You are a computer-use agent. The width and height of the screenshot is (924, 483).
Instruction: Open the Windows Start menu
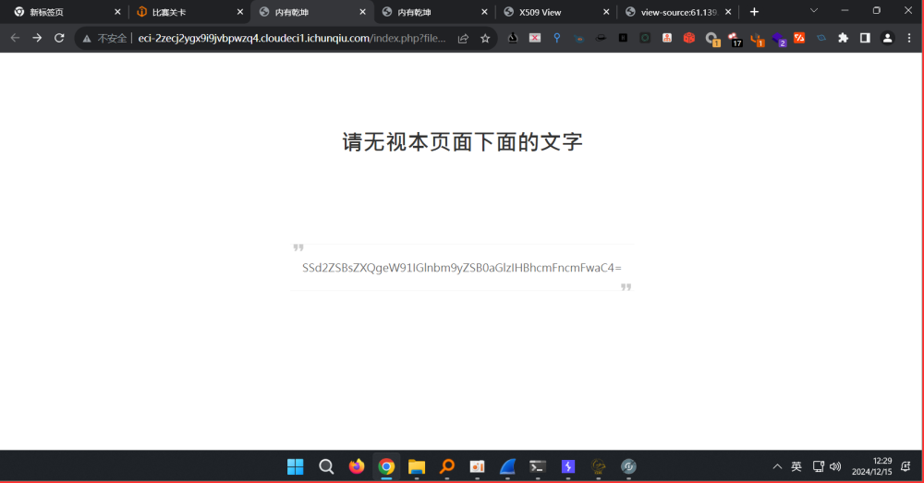296,466
